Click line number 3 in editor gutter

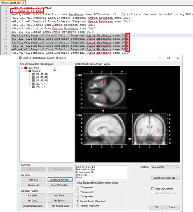[6, 14]
